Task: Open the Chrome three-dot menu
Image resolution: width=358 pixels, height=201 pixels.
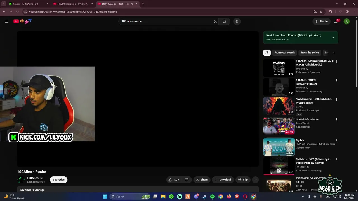Action: (354, 12)
